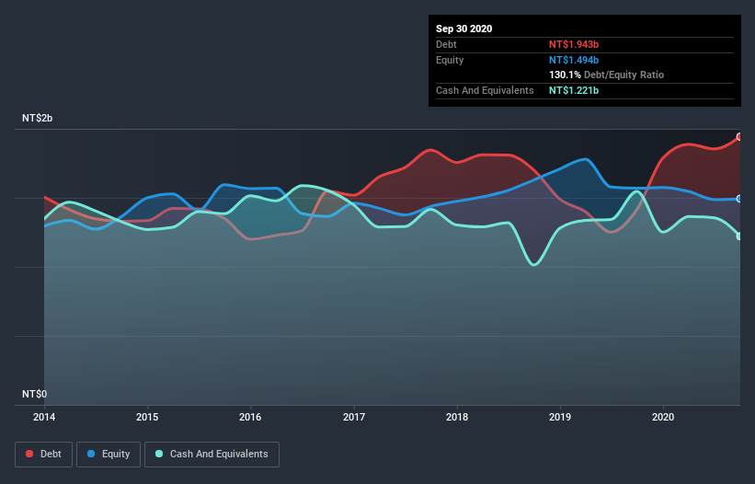The height and width of the screenshot is (484, 755).
Task: Toggle the Equity series legend button
Action: 109,455
